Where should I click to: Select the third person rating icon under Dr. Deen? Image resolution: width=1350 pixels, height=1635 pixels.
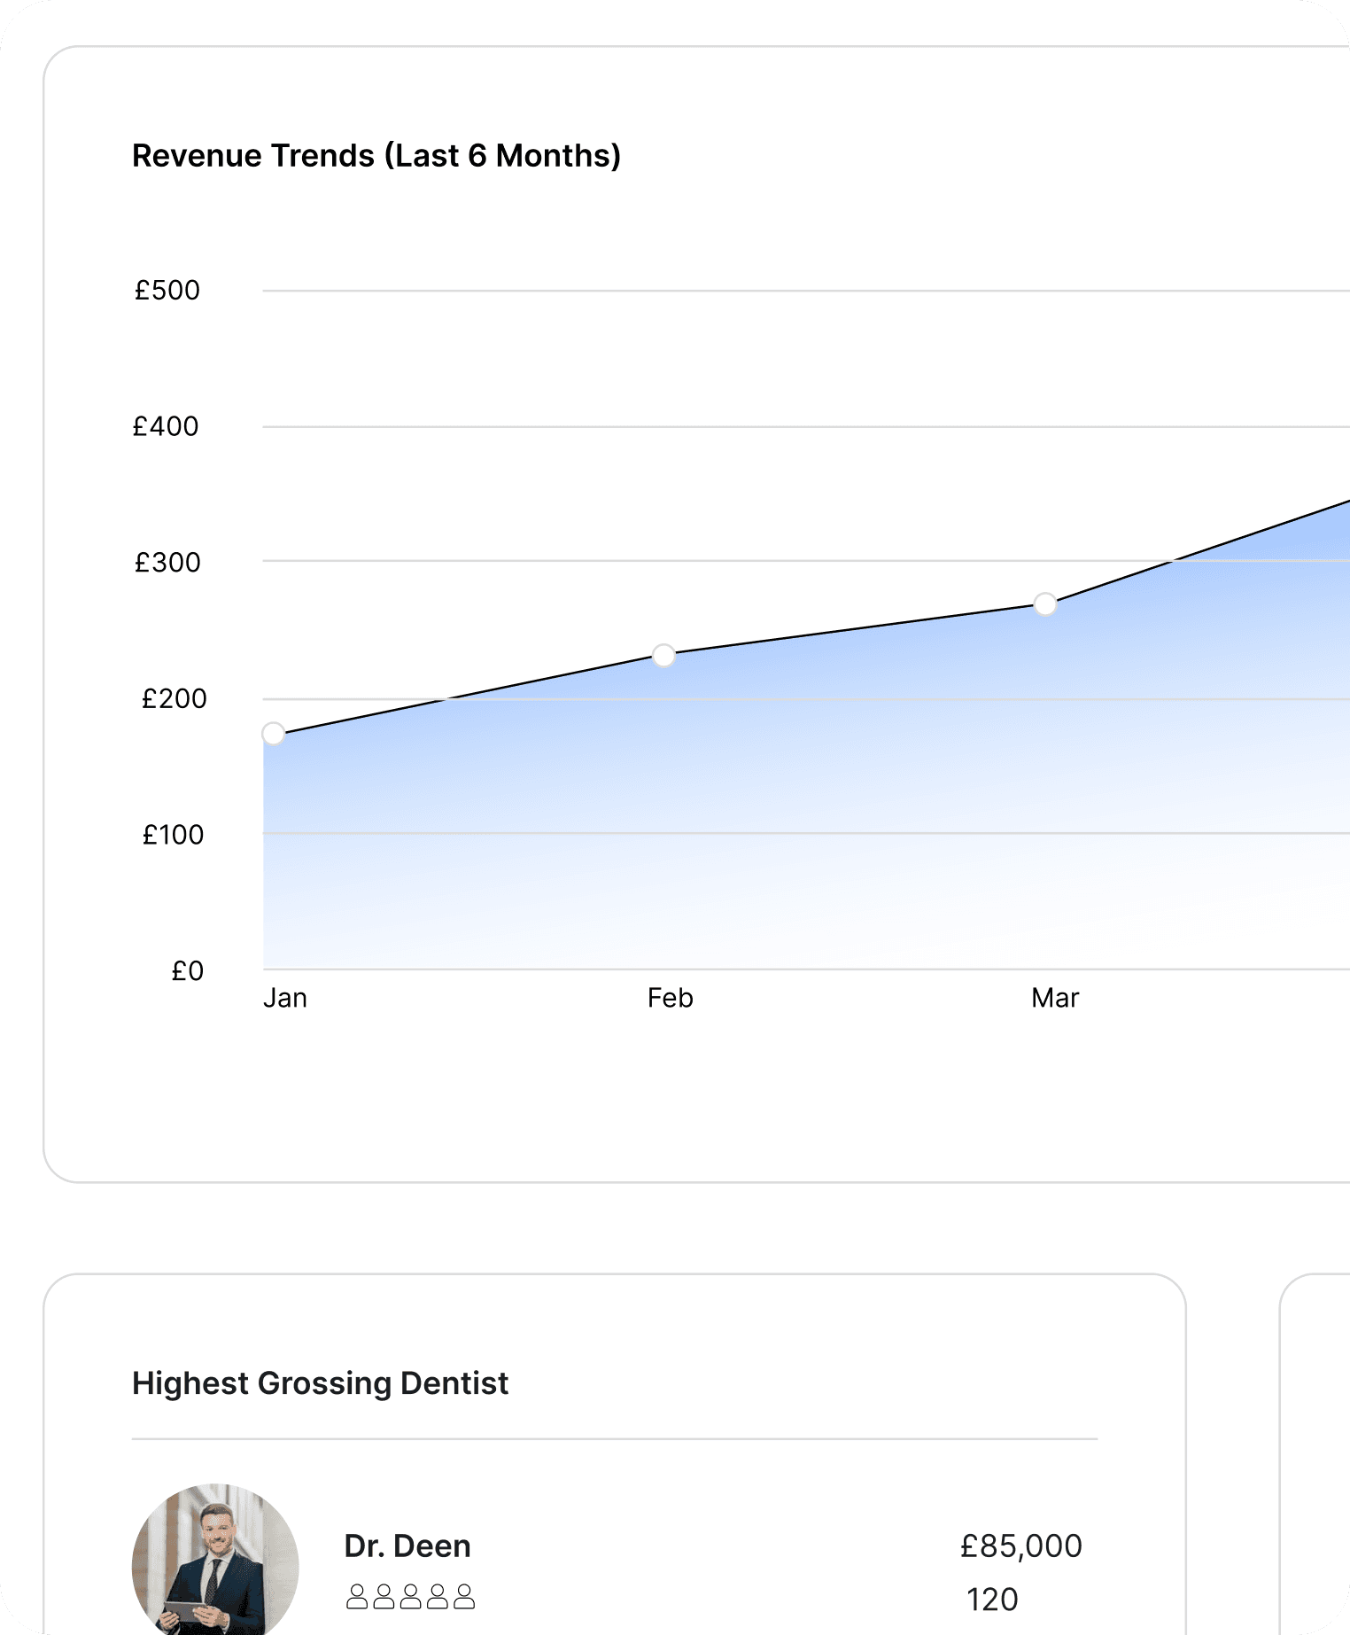click(x=410, y=1597)
